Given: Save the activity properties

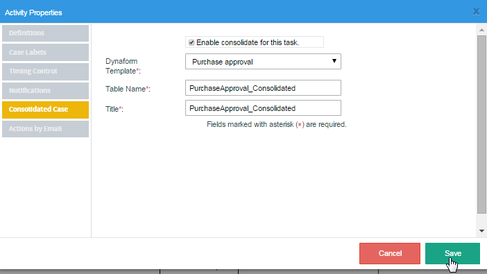Looking at the screenshot, I should pyautogui.click(x=452, y=253).
